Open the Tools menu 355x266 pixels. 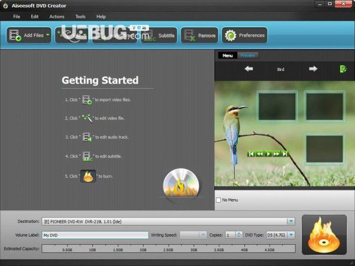click(x=80, y=17)
